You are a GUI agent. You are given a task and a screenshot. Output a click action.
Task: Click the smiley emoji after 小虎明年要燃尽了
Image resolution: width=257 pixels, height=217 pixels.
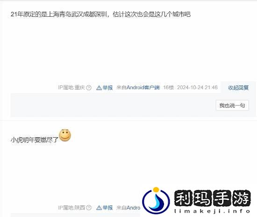click(65, 135)
